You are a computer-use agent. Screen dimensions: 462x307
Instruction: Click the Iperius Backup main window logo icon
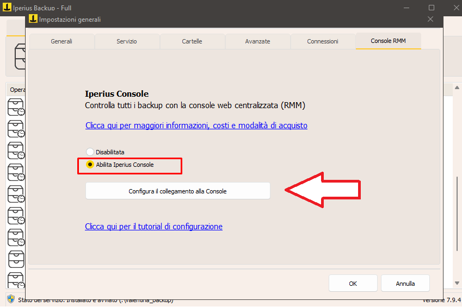7,8
